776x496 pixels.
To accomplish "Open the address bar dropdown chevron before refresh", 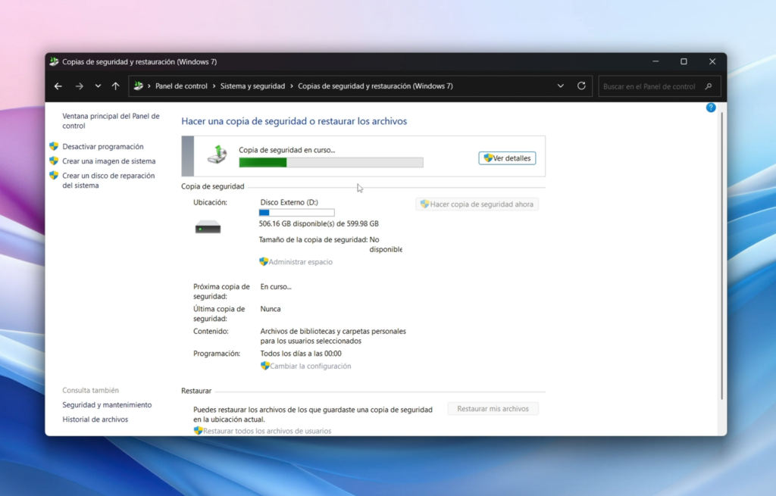I will pyautogui.click(x=560, y=86).
